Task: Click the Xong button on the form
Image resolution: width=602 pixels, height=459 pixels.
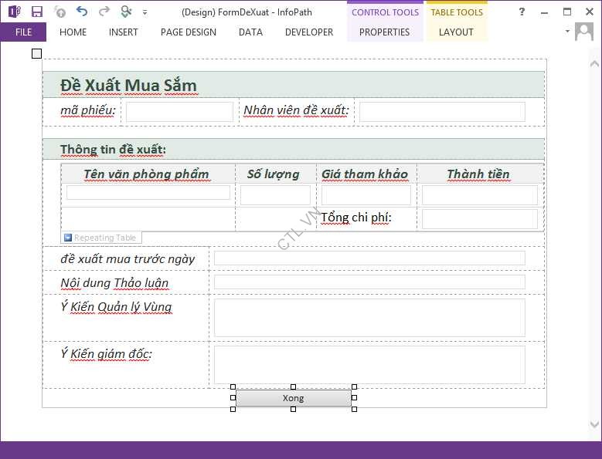Action: pyautogui.click(x=293, y=398)
